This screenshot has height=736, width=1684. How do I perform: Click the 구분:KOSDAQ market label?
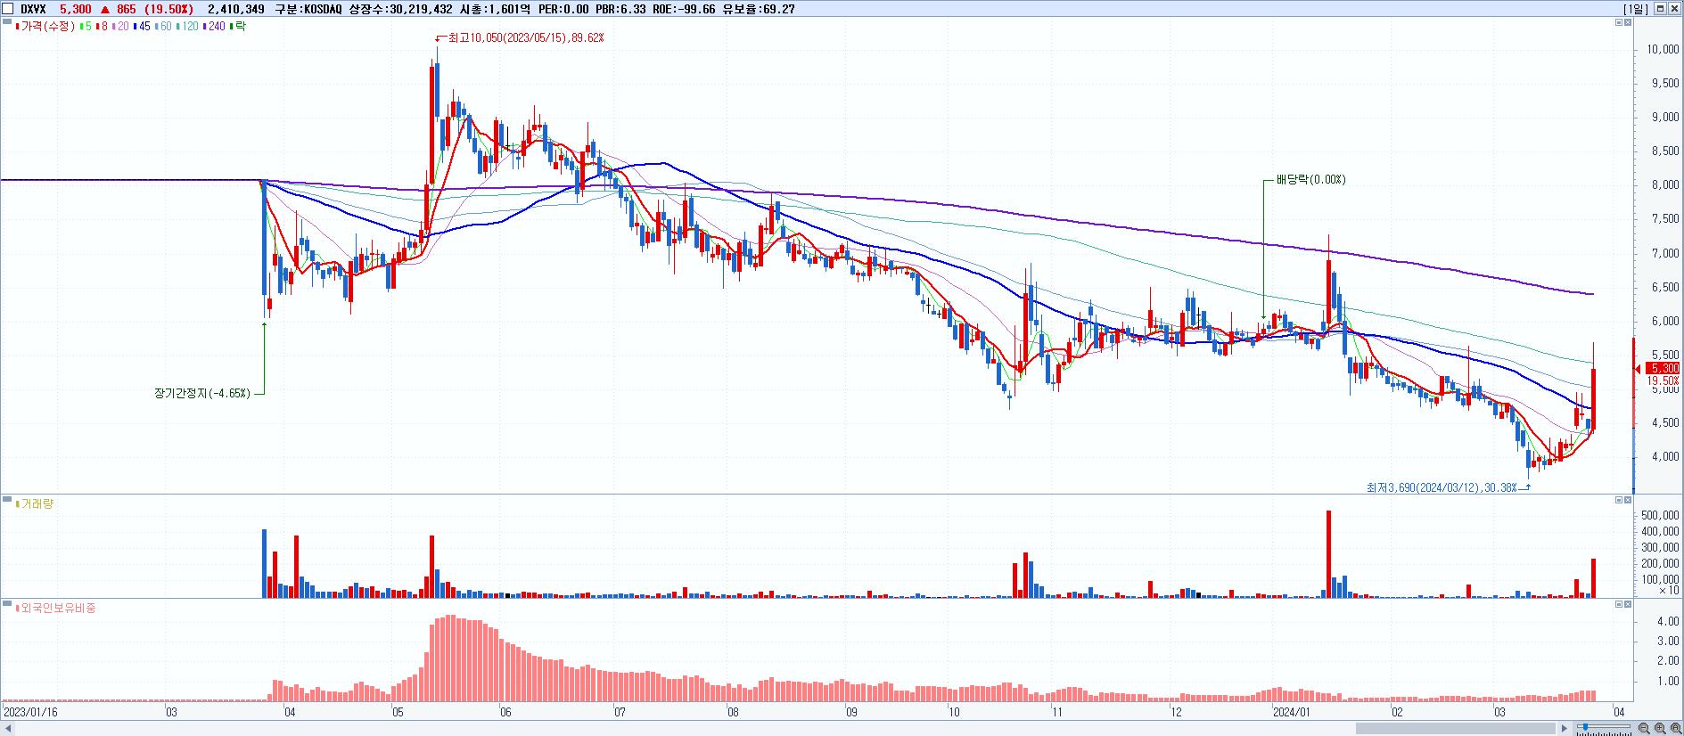pos(308,9)
